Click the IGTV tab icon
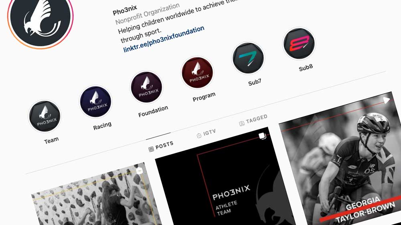The height and width of the screenshot is (225, 401). pos(199,135)
